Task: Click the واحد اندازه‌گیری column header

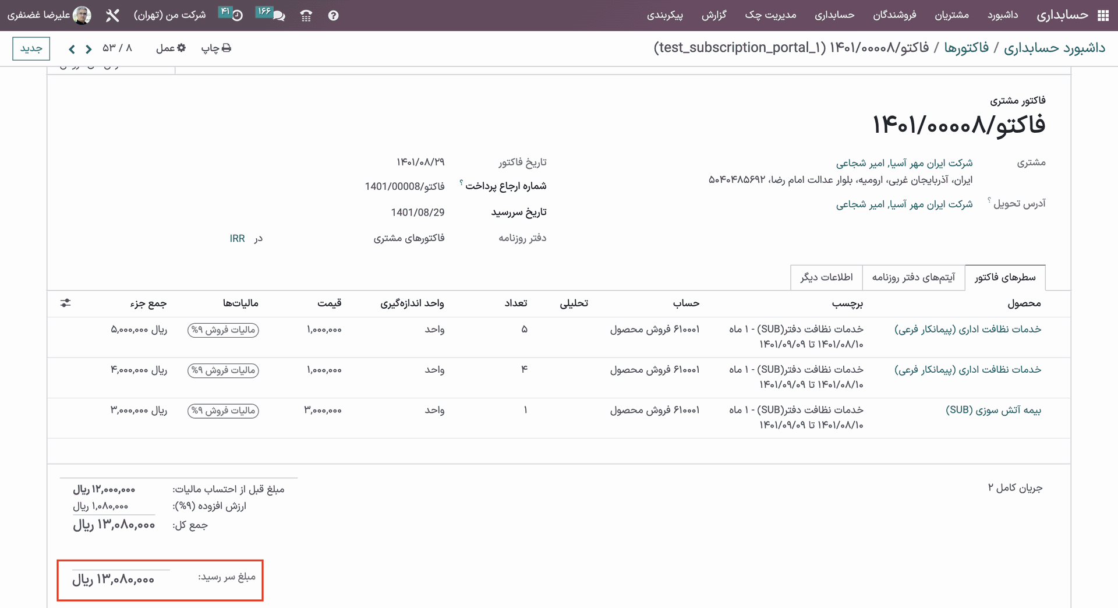Action: [x=412, y=303]
